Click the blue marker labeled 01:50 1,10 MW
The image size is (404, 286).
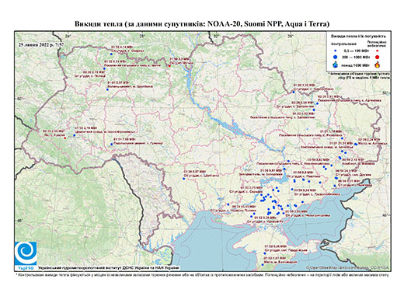point(294,92)
